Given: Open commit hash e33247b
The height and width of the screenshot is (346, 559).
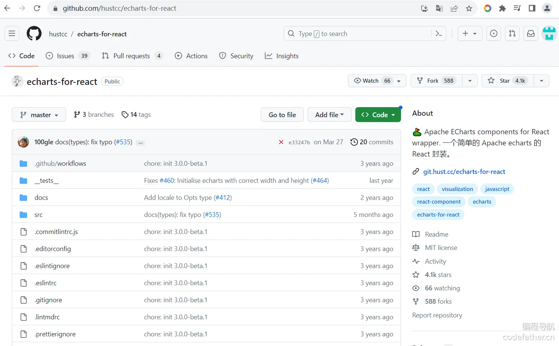Looking at the screenshot, I should tap(299, 142).
